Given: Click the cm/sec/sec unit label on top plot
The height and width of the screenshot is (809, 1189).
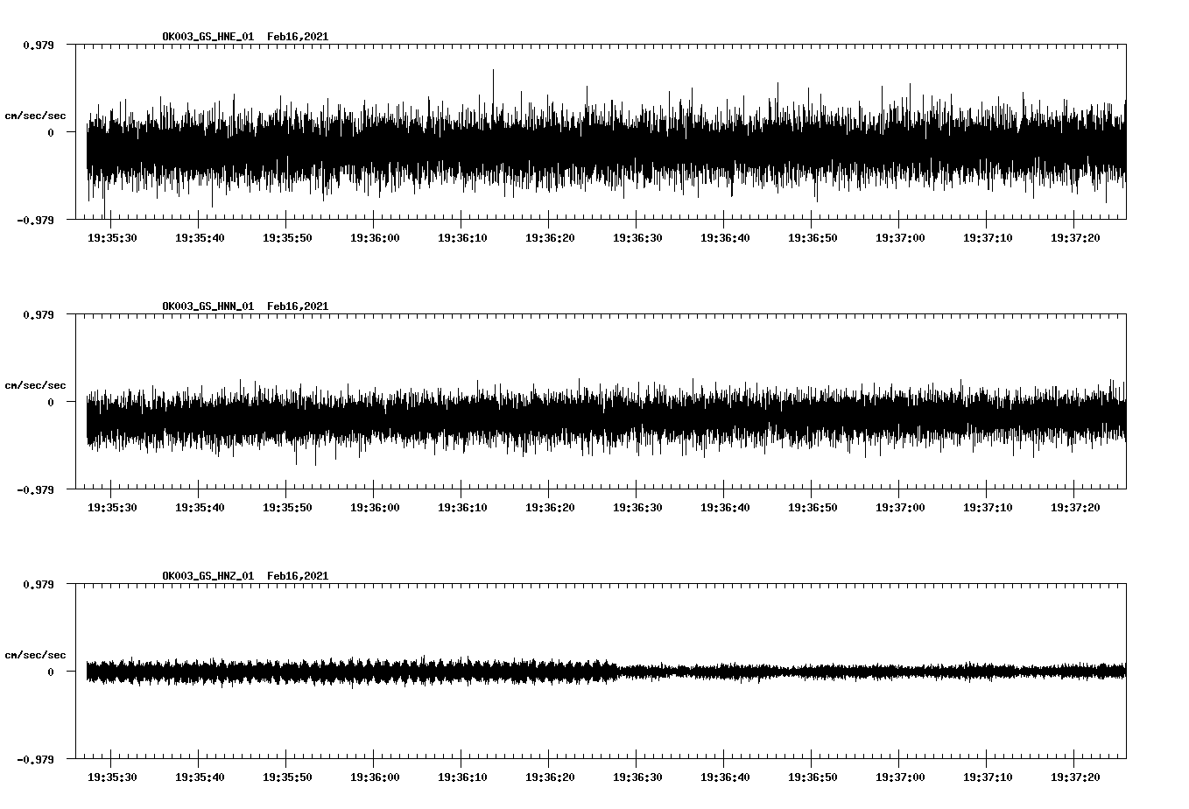Looking at the screenshot, I should tap(35, 115).
